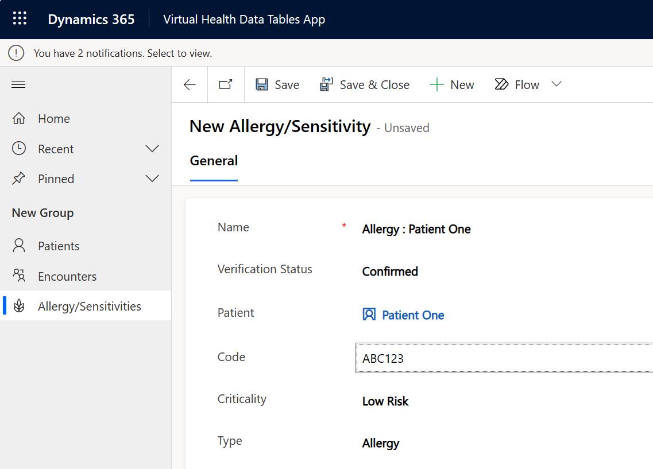Click the Save floppy disk icon

tap(262, 84)
